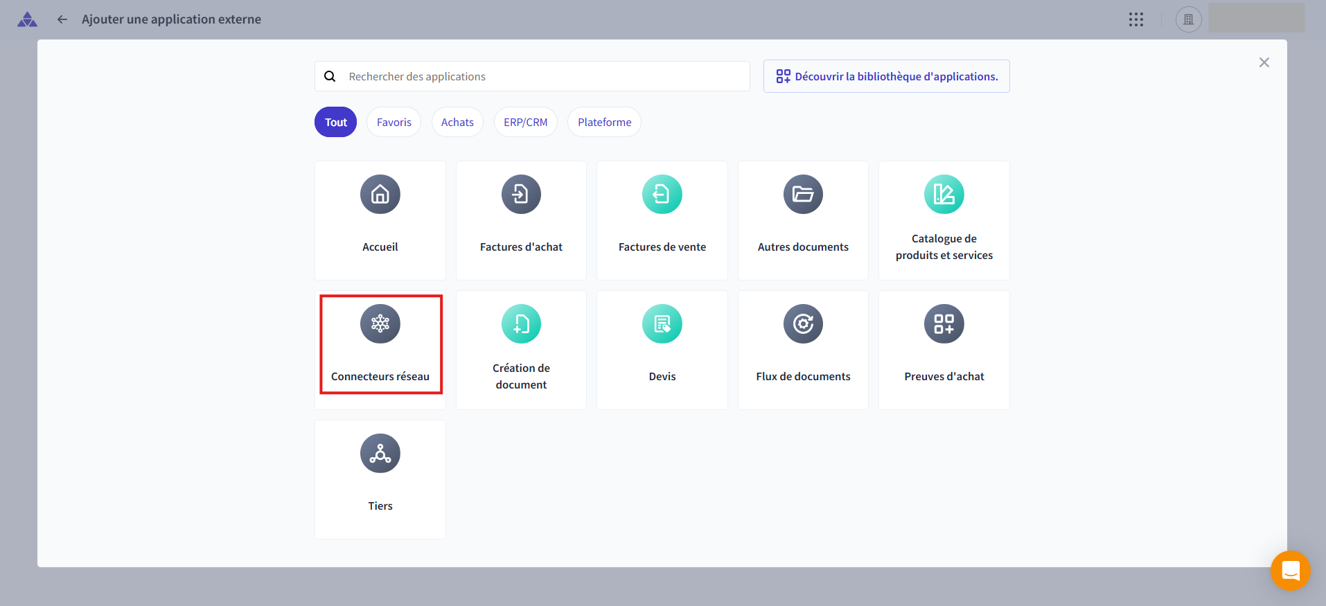The height and width of the screenshot is (606, 1326).
Task: Select the Création de document icon
Action: point(521,324)
